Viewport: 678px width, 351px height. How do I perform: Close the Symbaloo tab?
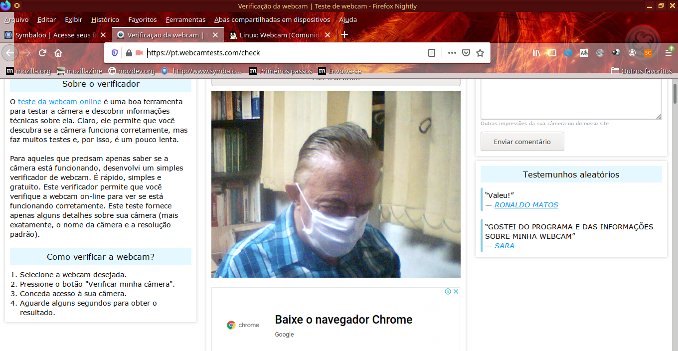click(103, 35)
